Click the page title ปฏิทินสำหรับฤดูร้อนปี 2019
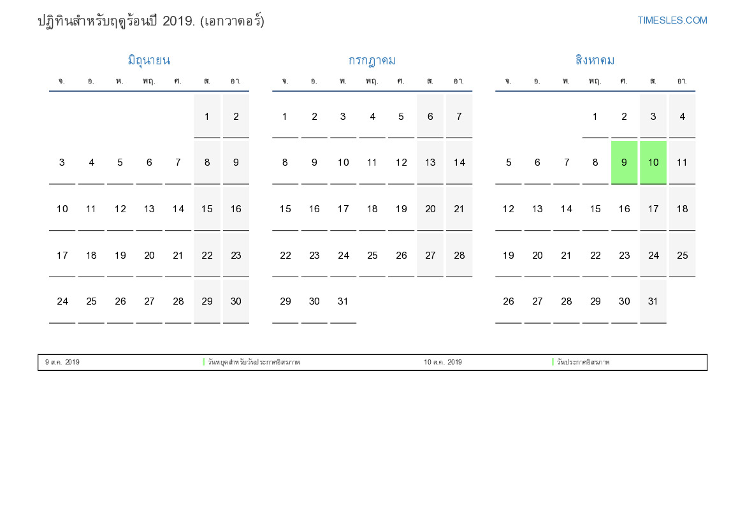 click(x=151, y=21)
